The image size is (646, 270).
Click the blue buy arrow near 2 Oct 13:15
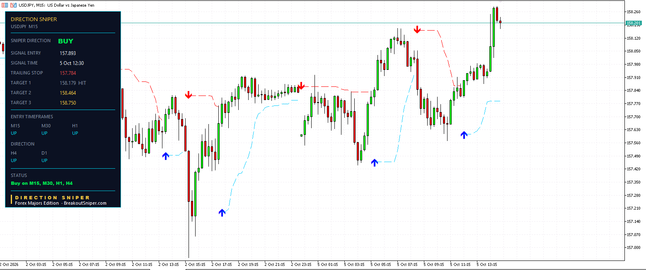(x=166, y=156)
